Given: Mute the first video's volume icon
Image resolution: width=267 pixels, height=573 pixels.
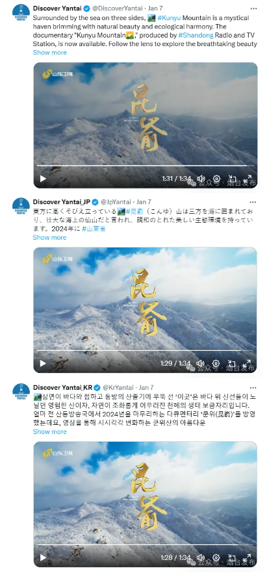Looking at the screenshot, I should (201, 179).
